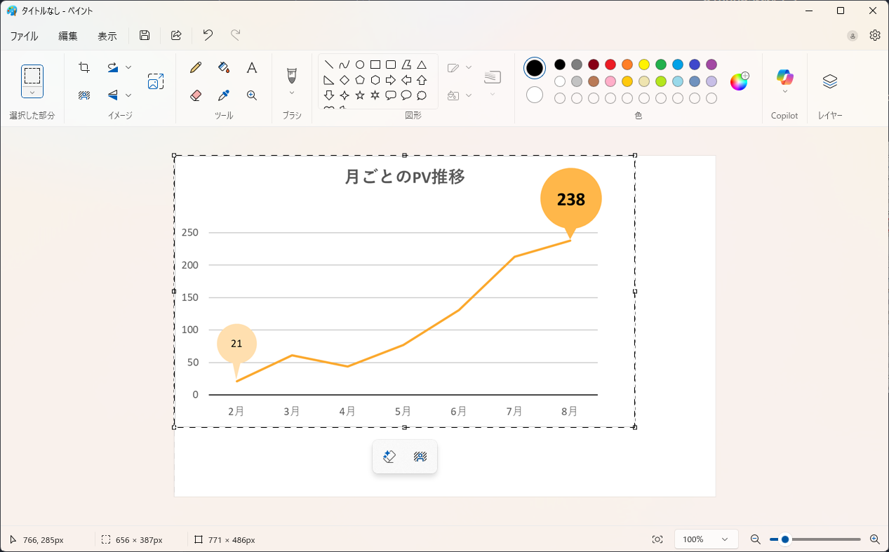Click the Undo button
Screen dimensions: 889x552
tap(208, 35)
